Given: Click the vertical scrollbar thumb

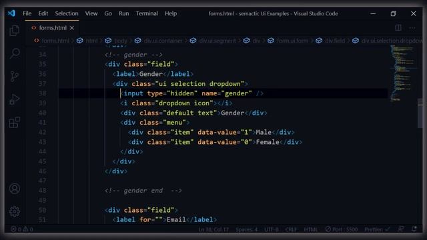Looking at the screenshot, I should tap(420, 113).
